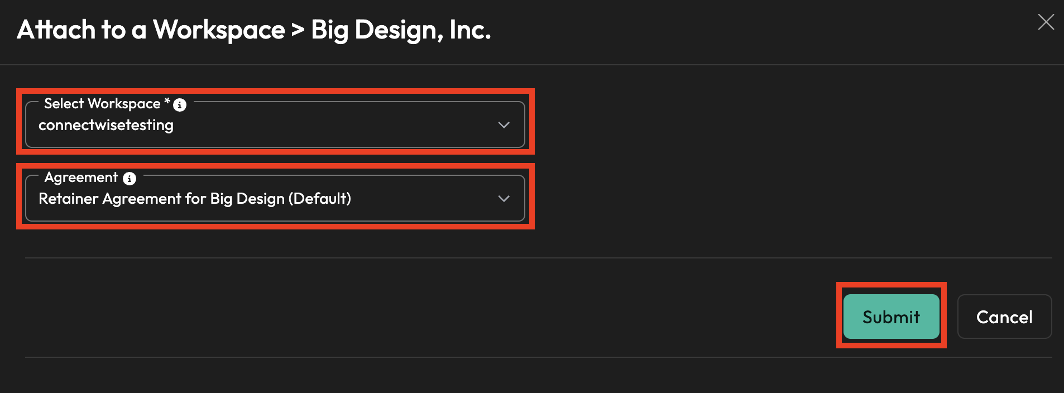Click the Select Workspace field label
This screenshot has width=1064, height=393.
click(102, 104)
